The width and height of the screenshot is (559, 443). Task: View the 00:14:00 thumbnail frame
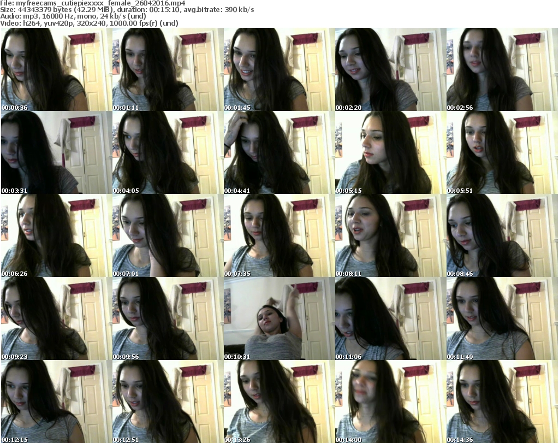coord(390,401)
